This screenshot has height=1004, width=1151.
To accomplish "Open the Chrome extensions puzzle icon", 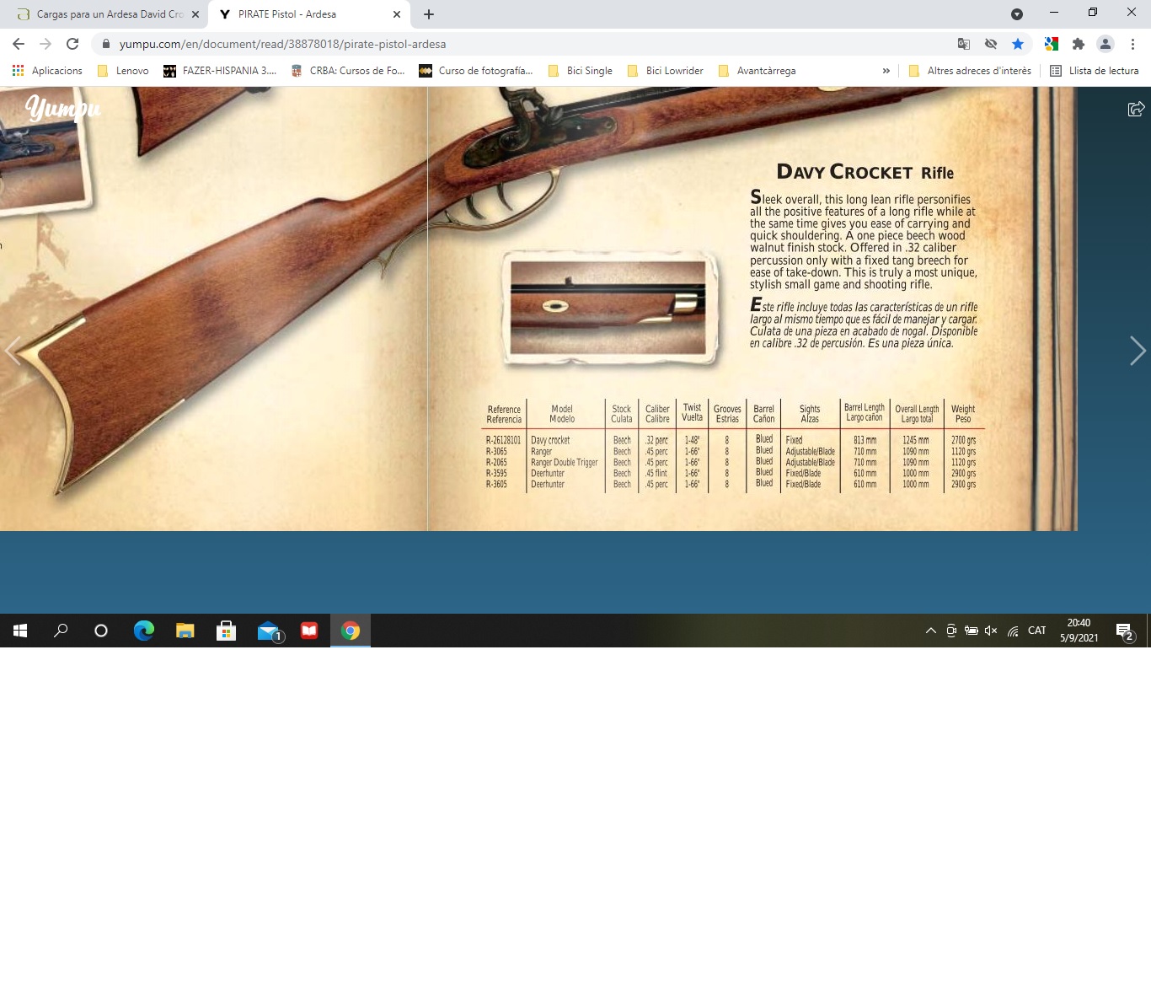I will [1078, 44].
